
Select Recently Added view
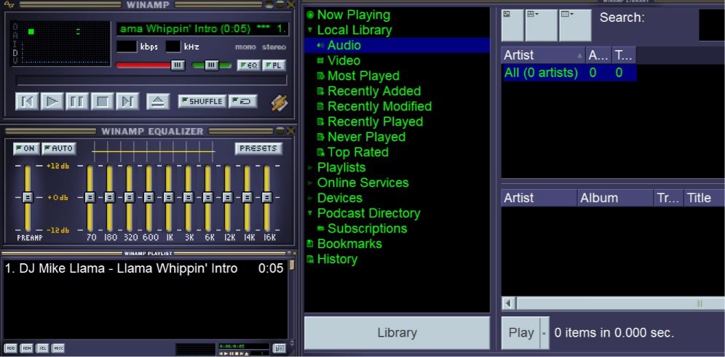[374, 91]
